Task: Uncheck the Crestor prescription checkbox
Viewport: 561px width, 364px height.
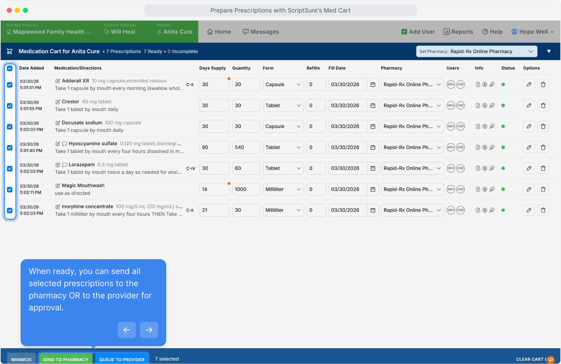Action: pos(10,106)
